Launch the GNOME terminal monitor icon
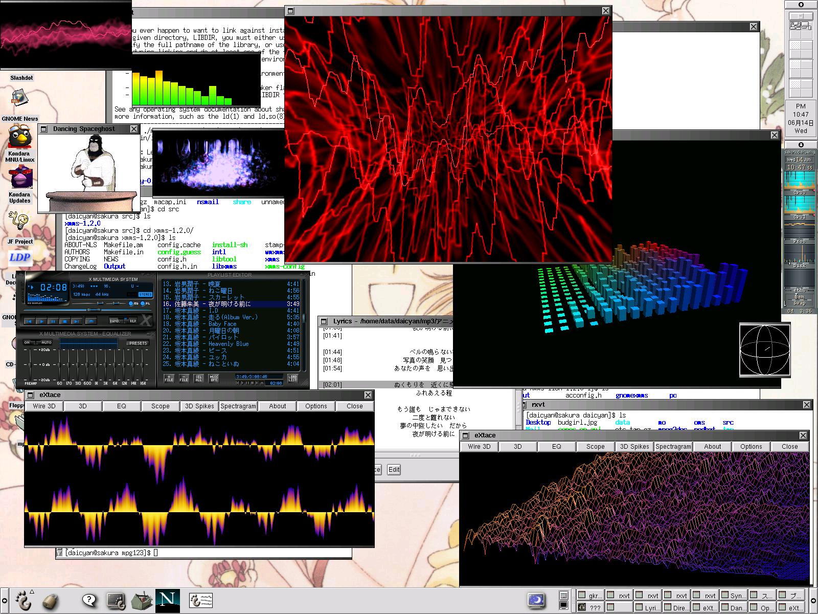Viewport: 818px width, 614px height. coord(116,600)
